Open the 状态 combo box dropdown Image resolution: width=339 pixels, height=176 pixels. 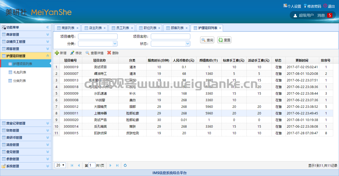(188, 44)
